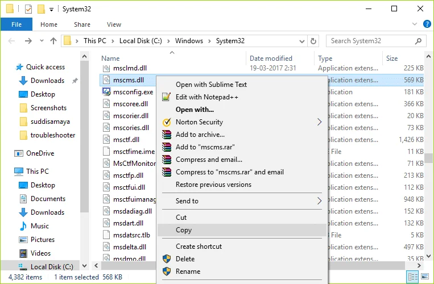Open troubleshooter folder in Quick access

(48, 135)
